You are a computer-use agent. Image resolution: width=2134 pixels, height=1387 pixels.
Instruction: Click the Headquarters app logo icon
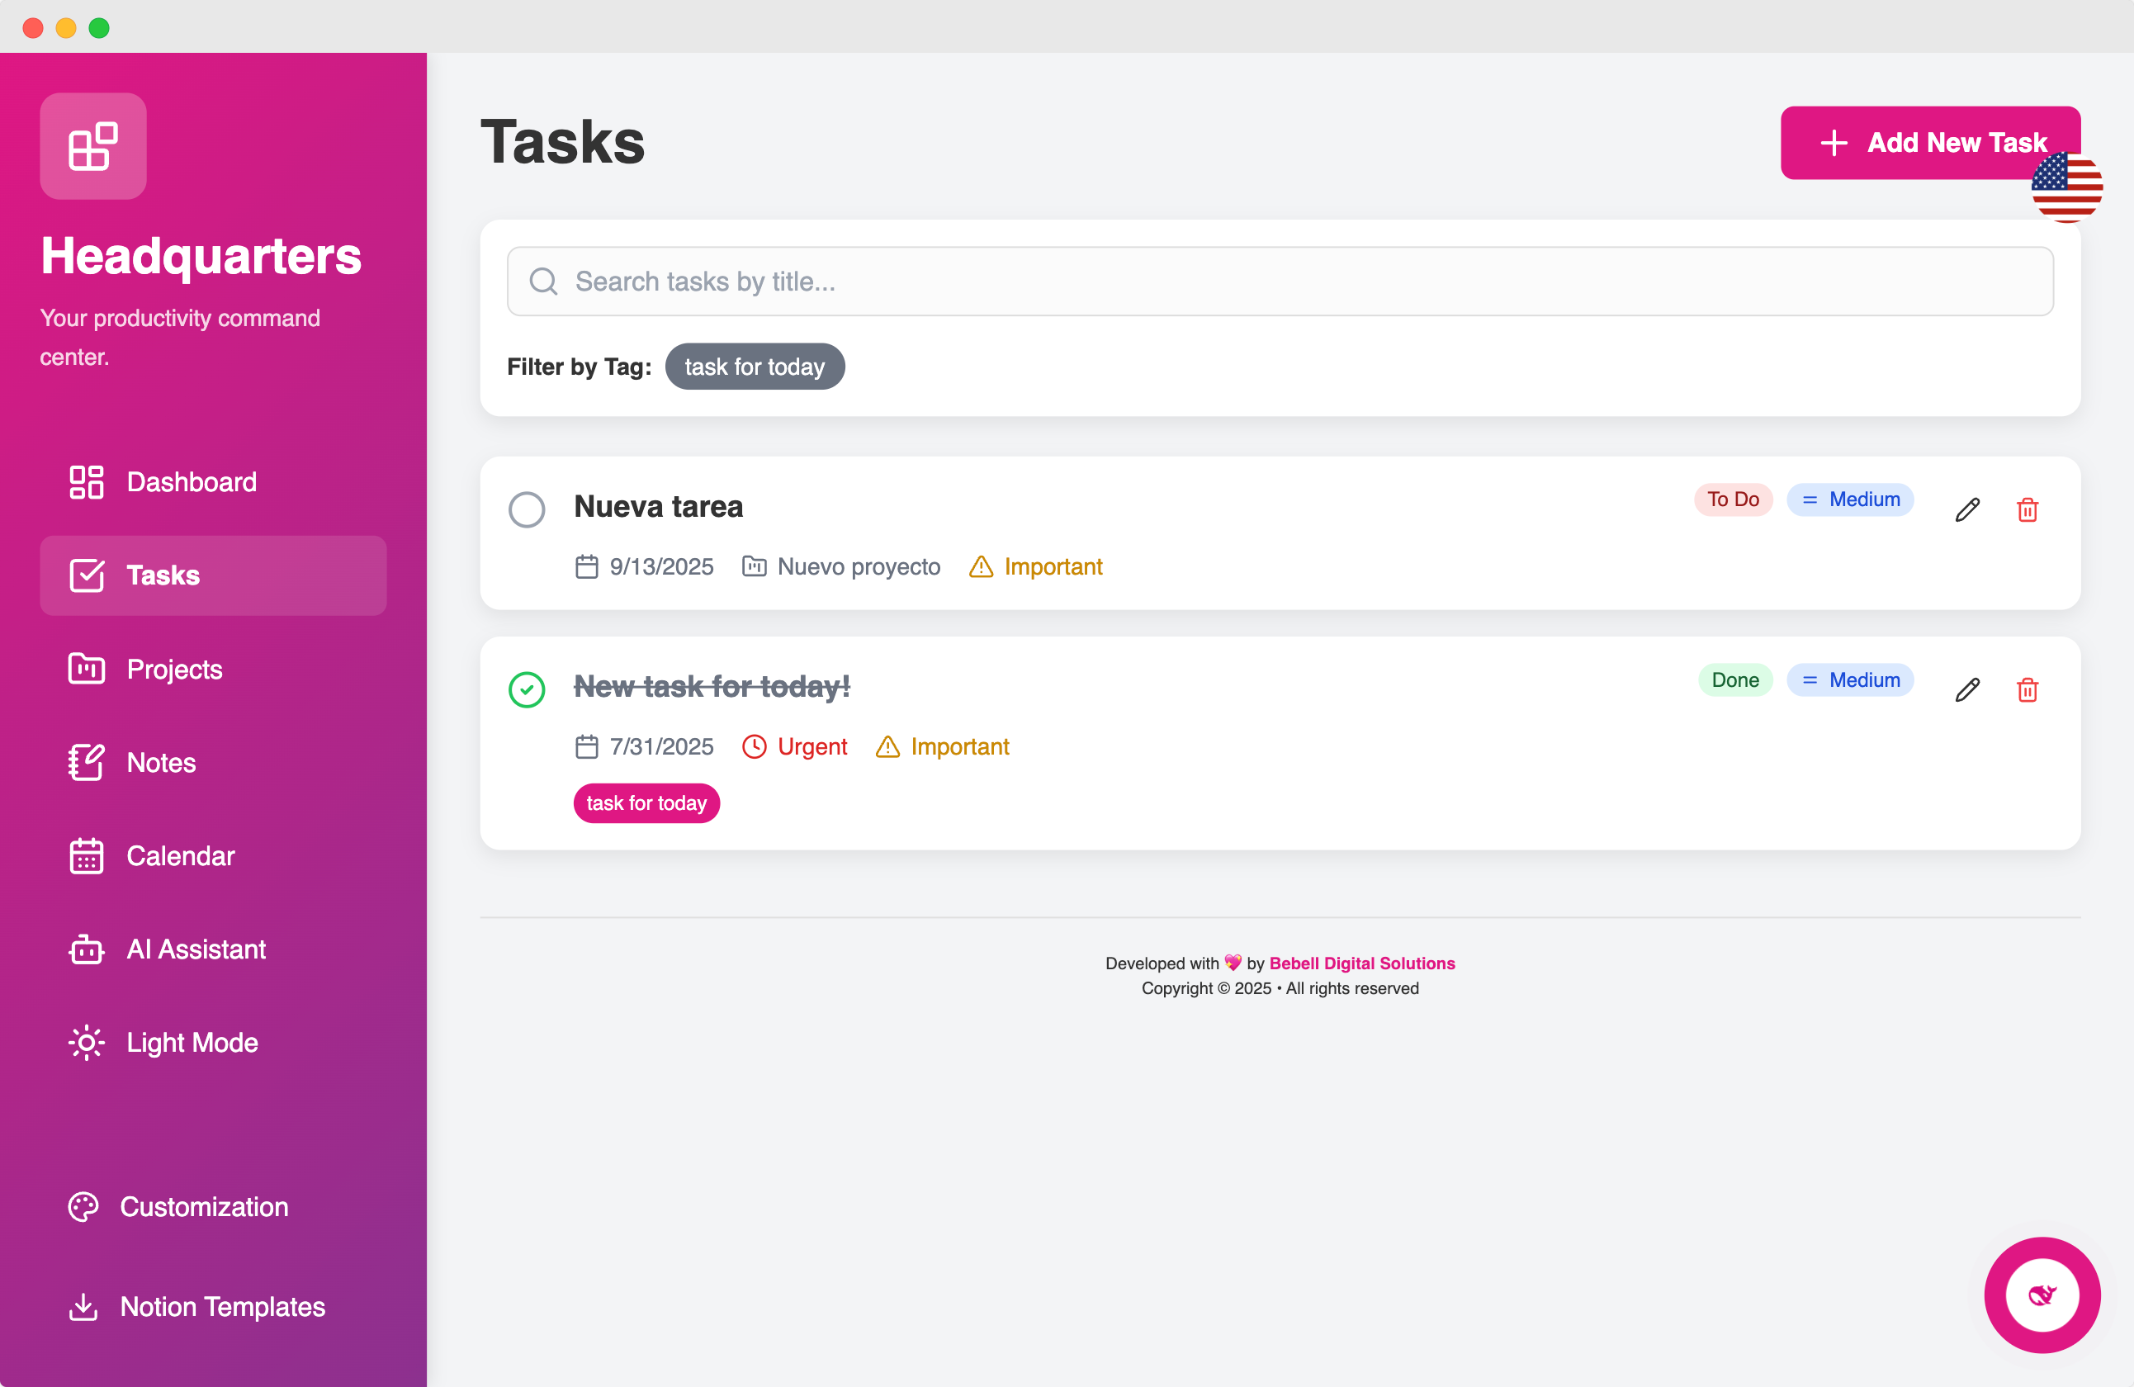93,146
